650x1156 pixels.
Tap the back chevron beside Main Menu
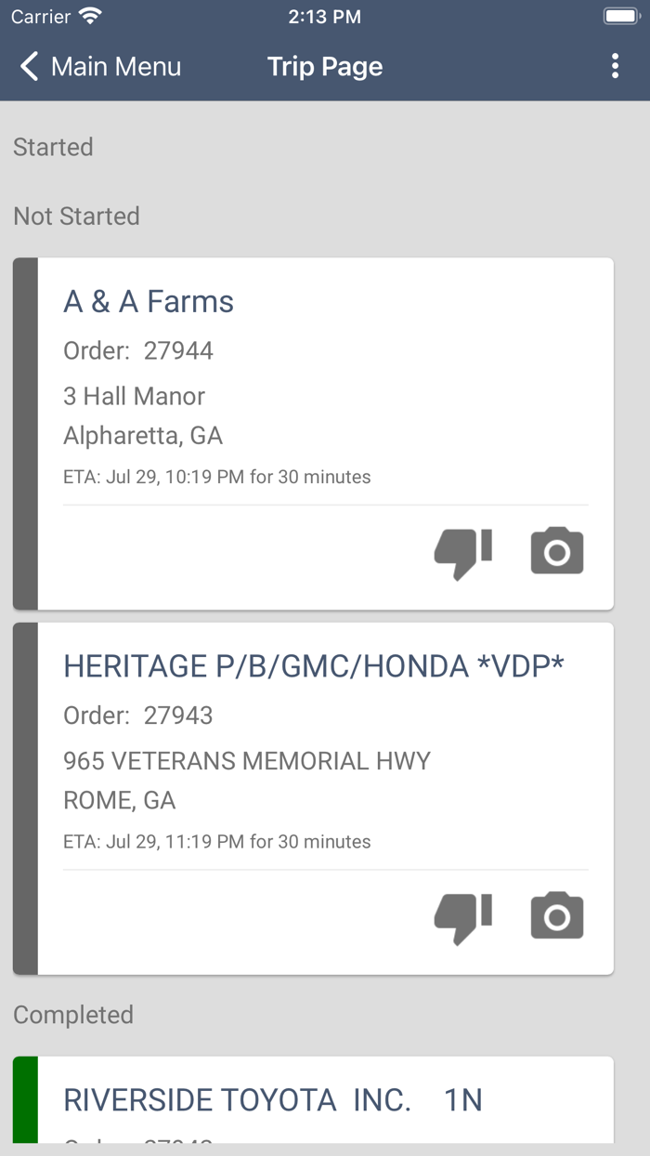point(27,66)
